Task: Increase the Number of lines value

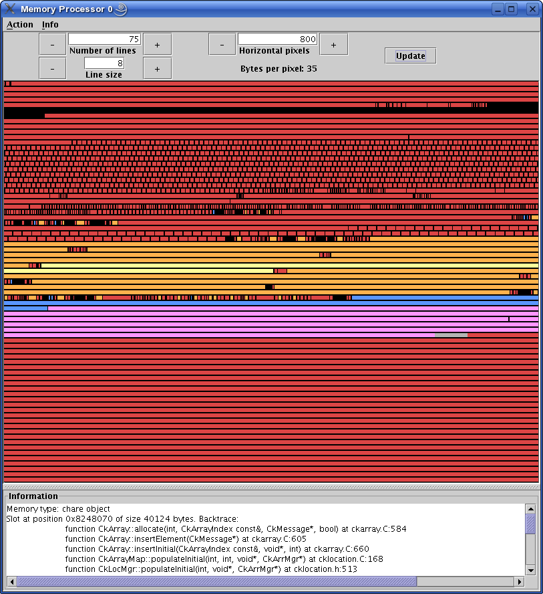Action: [158, 44]
